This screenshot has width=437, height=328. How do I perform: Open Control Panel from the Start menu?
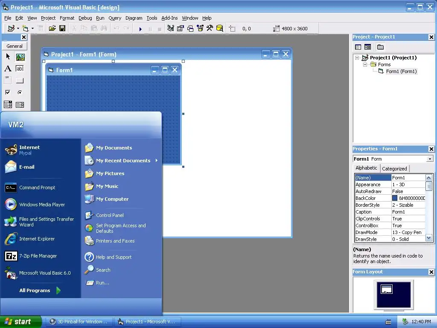(109, 215)
